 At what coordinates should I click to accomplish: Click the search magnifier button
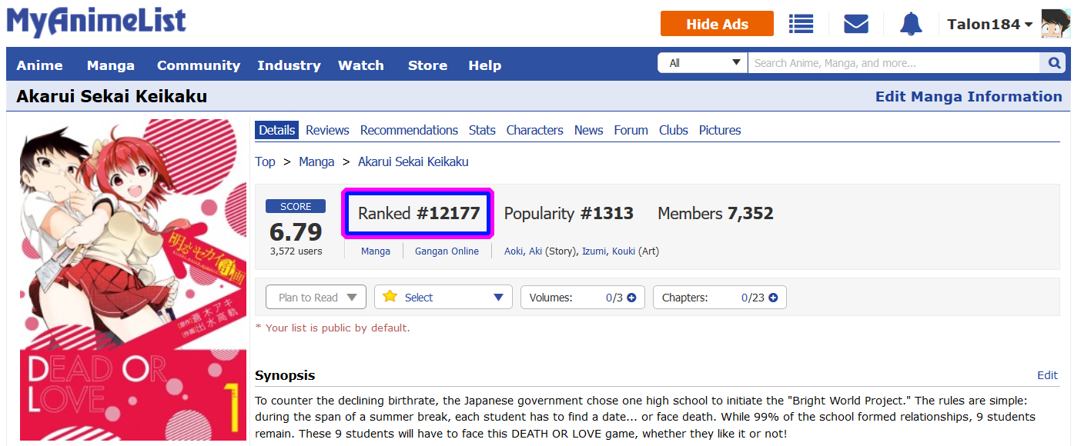point(1053,63)
